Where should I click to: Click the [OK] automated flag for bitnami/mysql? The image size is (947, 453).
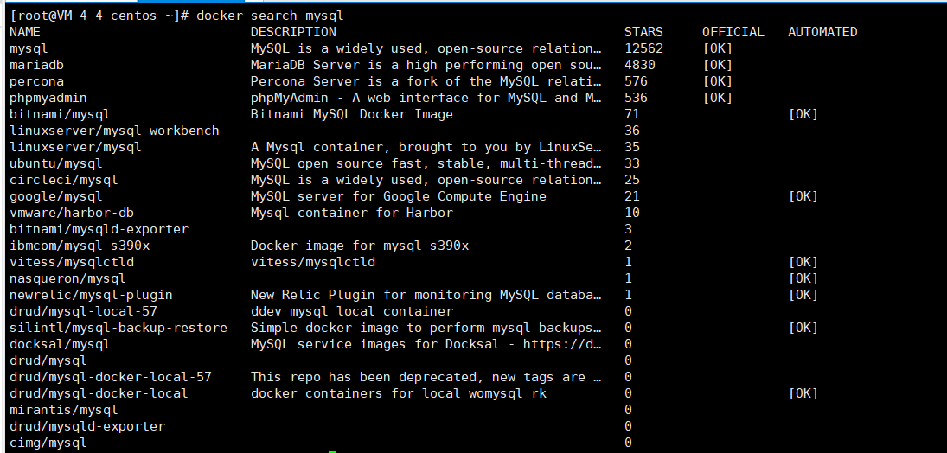point(803,114)
